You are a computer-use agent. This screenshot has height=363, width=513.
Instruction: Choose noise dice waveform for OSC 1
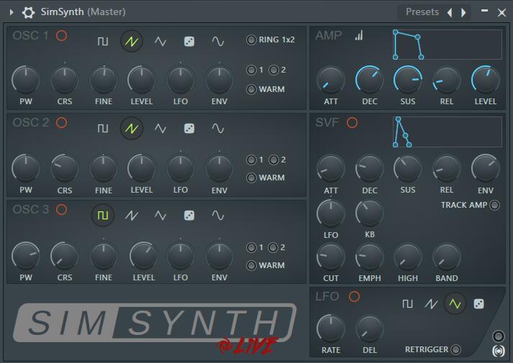pyautogui.click(x=189, y=42)
